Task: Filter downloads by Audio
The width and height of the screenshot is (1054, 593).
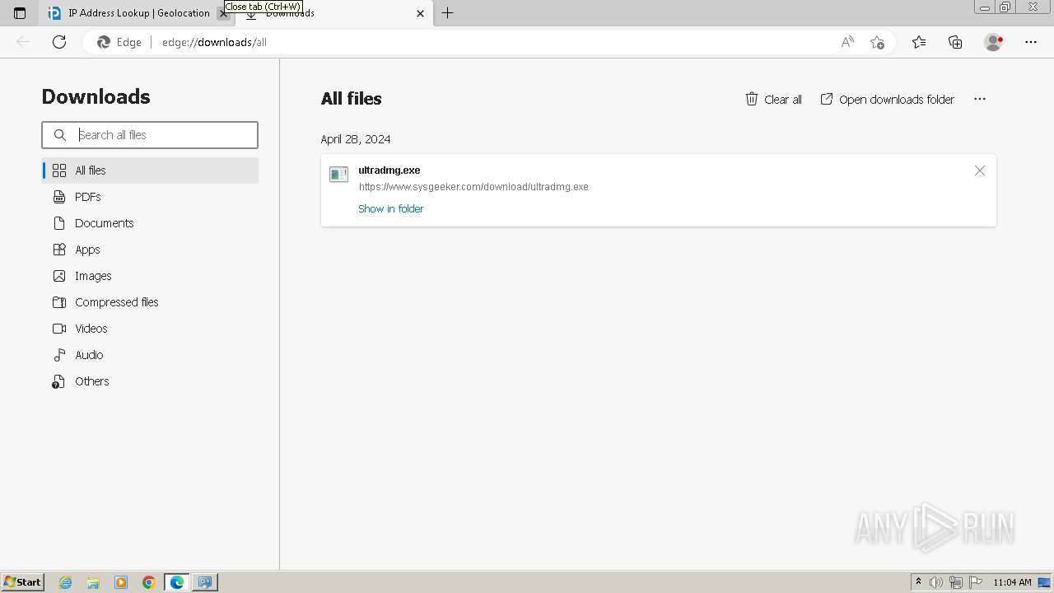Action: tap(150, 355)
